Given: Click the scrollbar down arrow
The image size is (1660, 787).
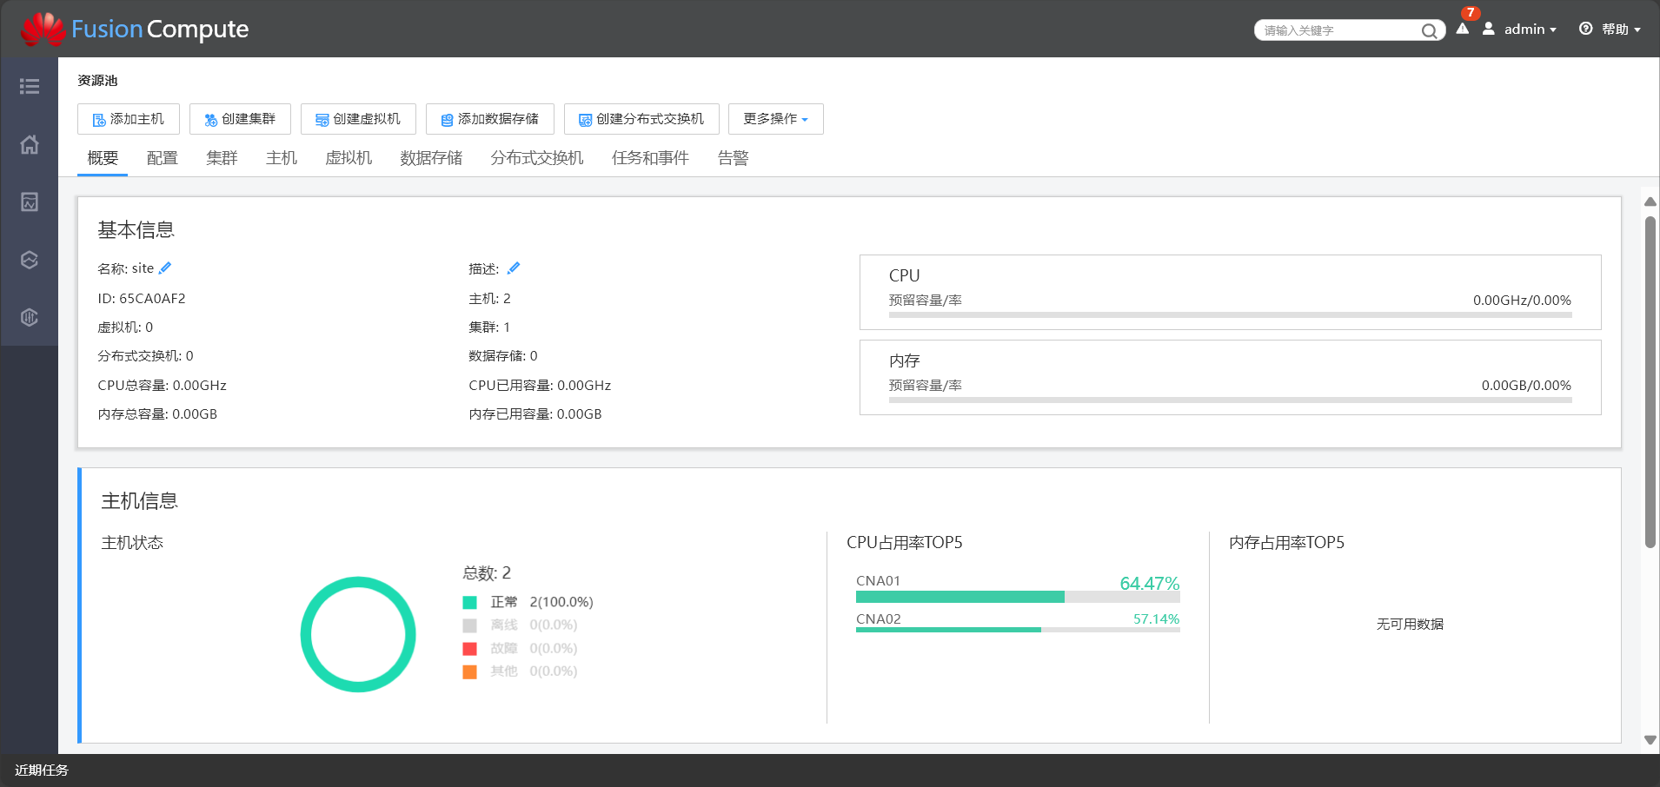Looking at the screenshot, I should [x=1650, y=740].
